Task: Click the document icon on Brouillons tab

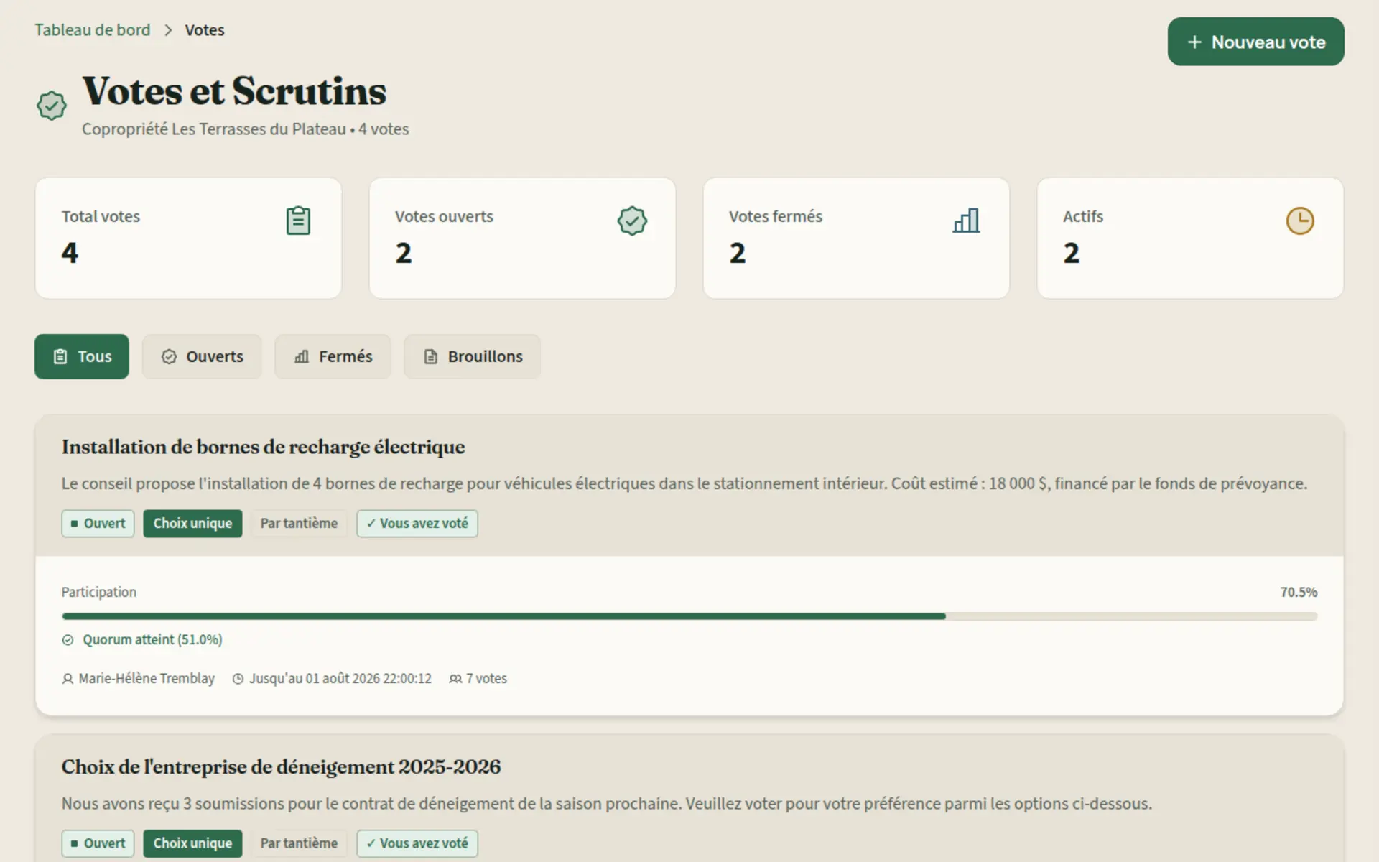Action: (431, 356)
